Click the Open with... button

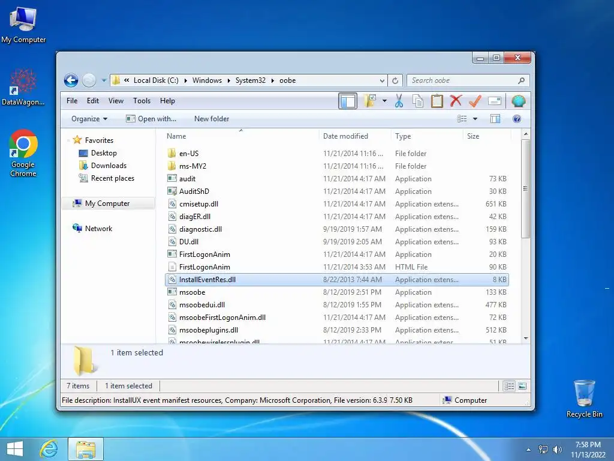151,119
